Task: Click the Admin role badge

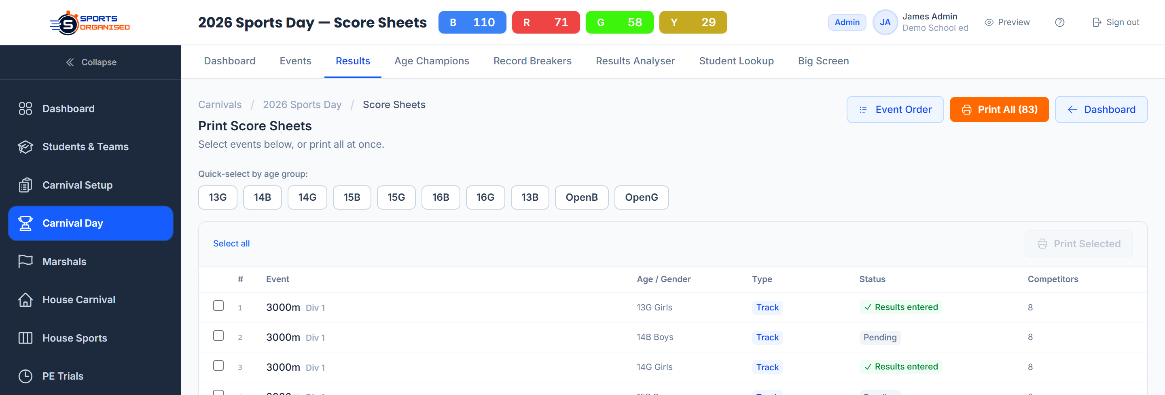Action: click(x=847, y=22)
